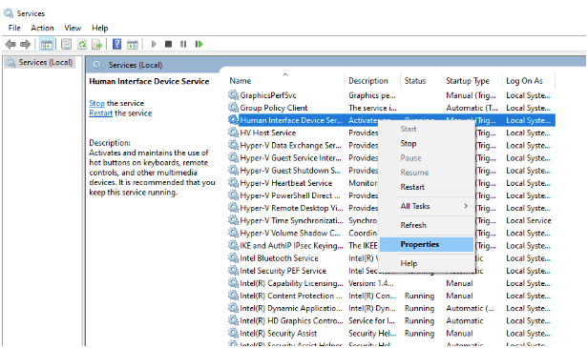Toggle the Show/Hide Action Pane icon
587x348 pixels.
click(133, 45)
